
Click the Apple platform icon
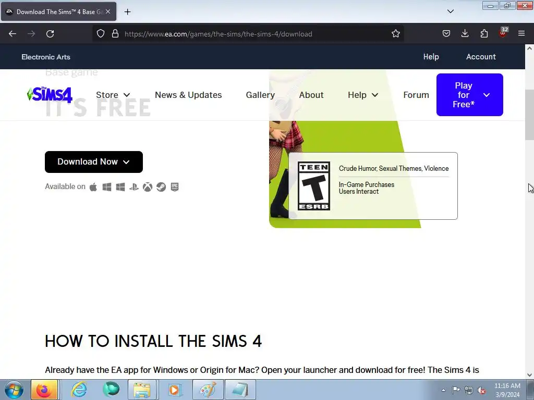tap(93, 187)
